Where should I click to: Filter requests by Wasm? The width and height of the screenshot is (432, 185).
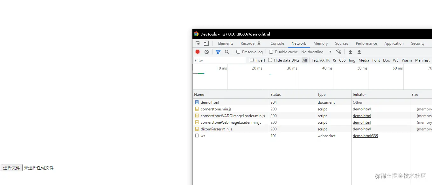pyautogui.click(x=407, y=60)
